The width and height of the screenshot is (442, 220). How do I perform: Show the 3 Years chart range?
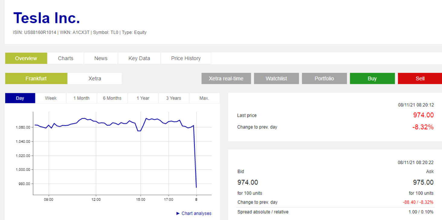174,98
